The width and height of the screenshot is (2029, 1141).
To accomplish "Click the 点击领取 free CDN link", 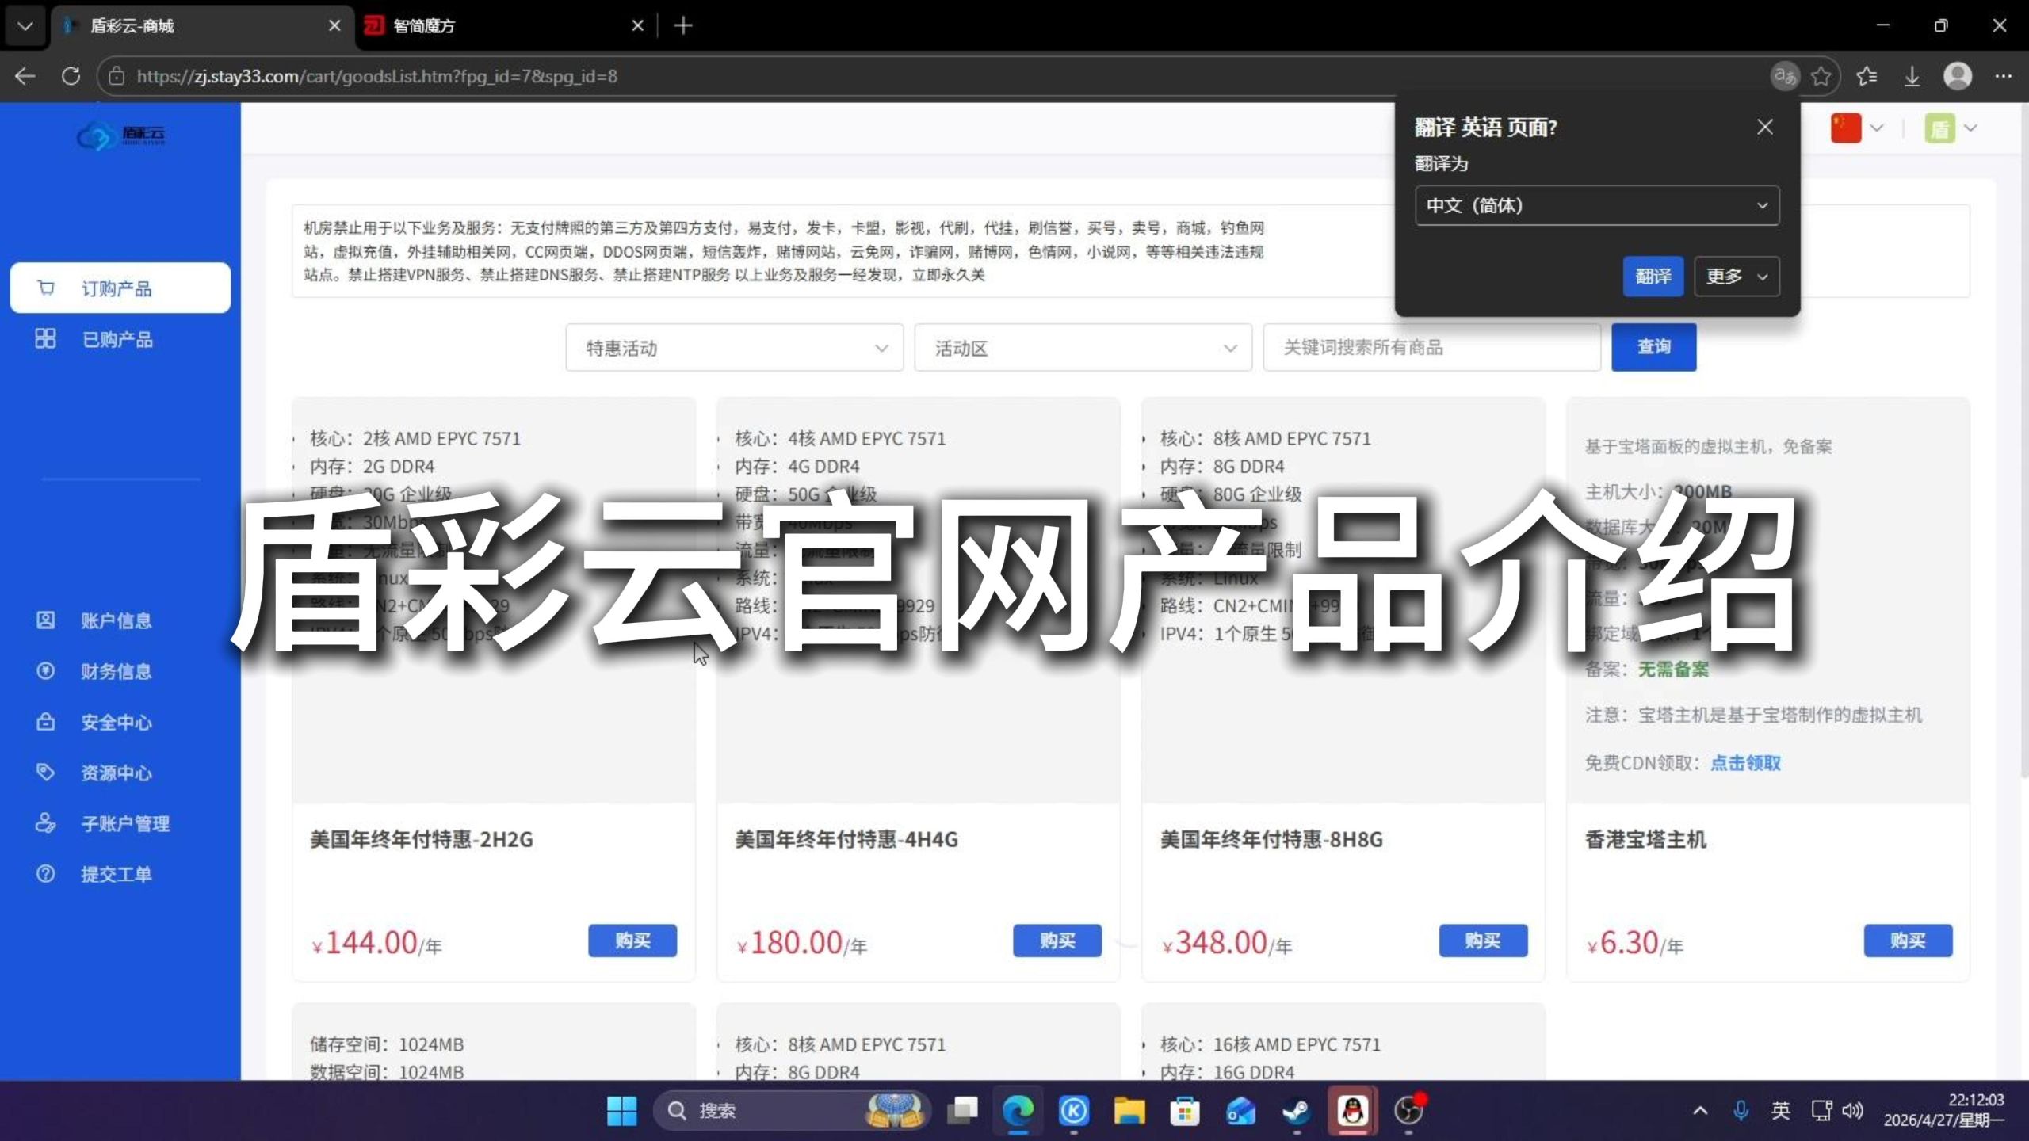I will pos(1745,763).
